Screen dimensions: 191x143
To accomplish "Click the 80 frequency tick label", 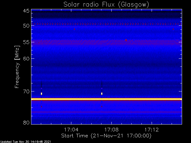I will click(x=26, y=122).
